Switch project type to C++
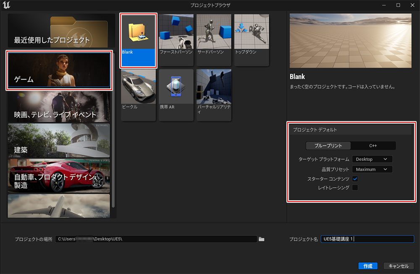The image size is (420, 274). click(373, 146)
